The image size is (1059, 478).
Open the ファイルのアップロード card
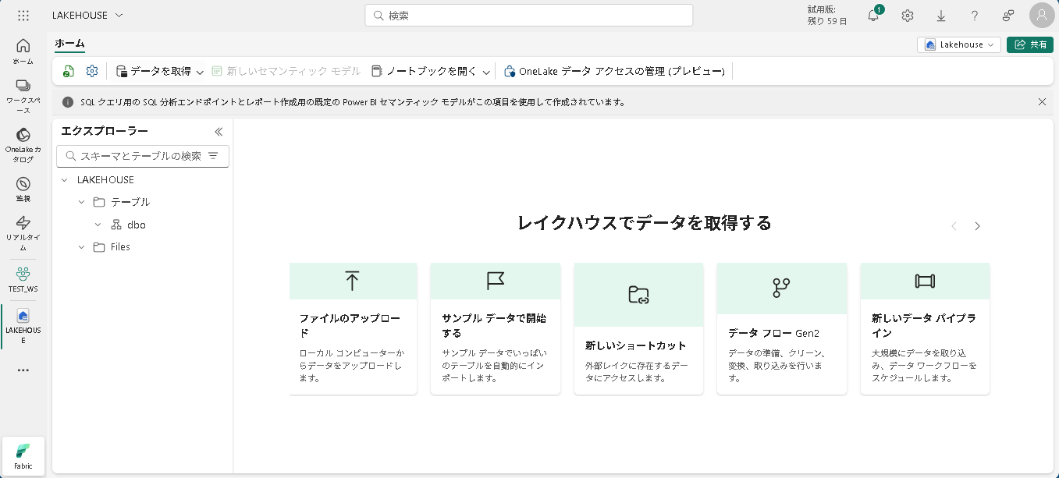pos(353,328)
